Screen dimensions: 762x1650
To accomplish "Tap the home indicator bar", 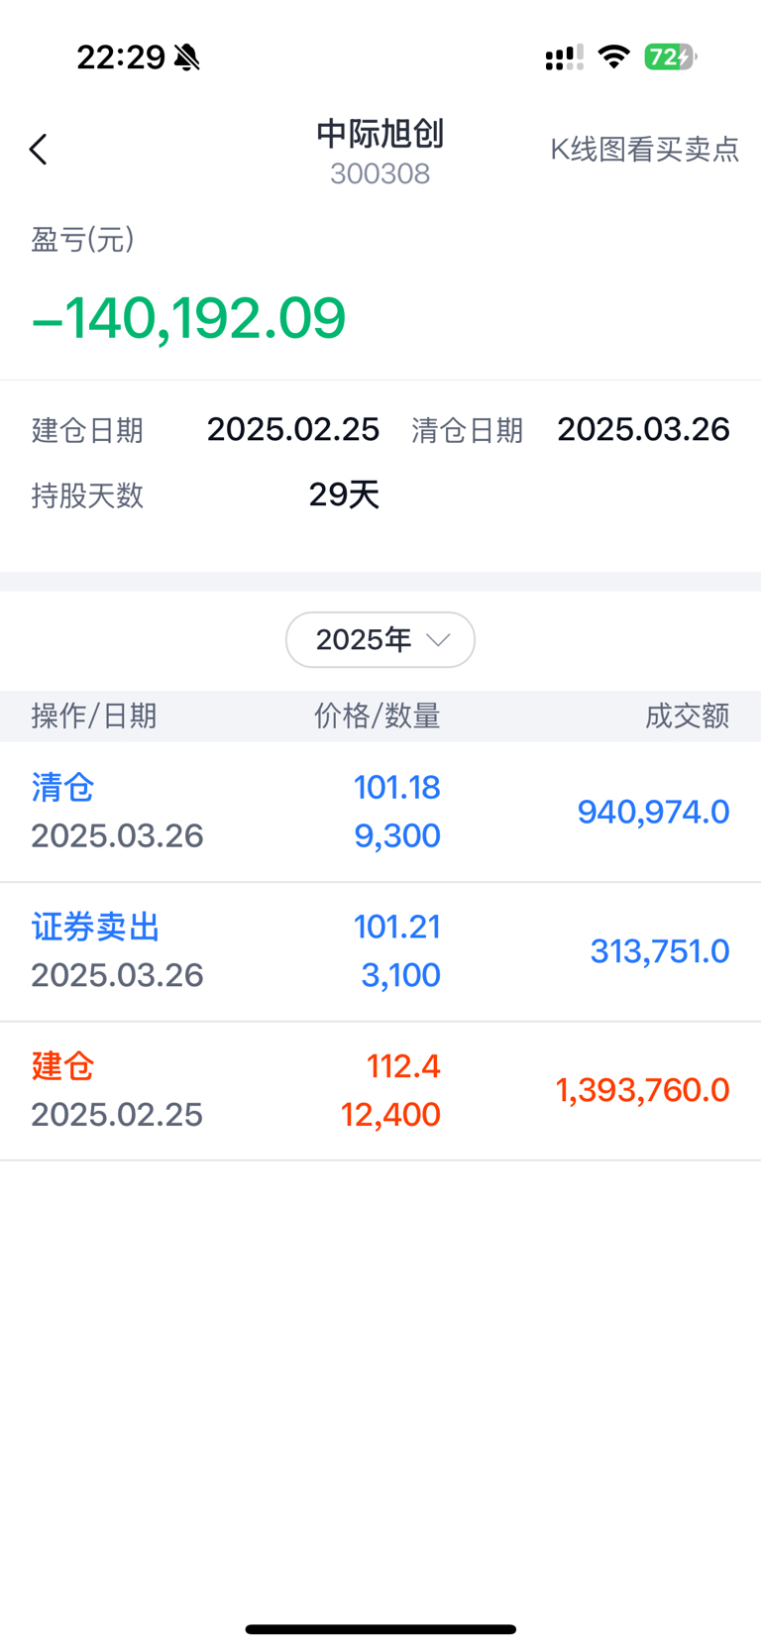I will click(x=381, y=1629).
